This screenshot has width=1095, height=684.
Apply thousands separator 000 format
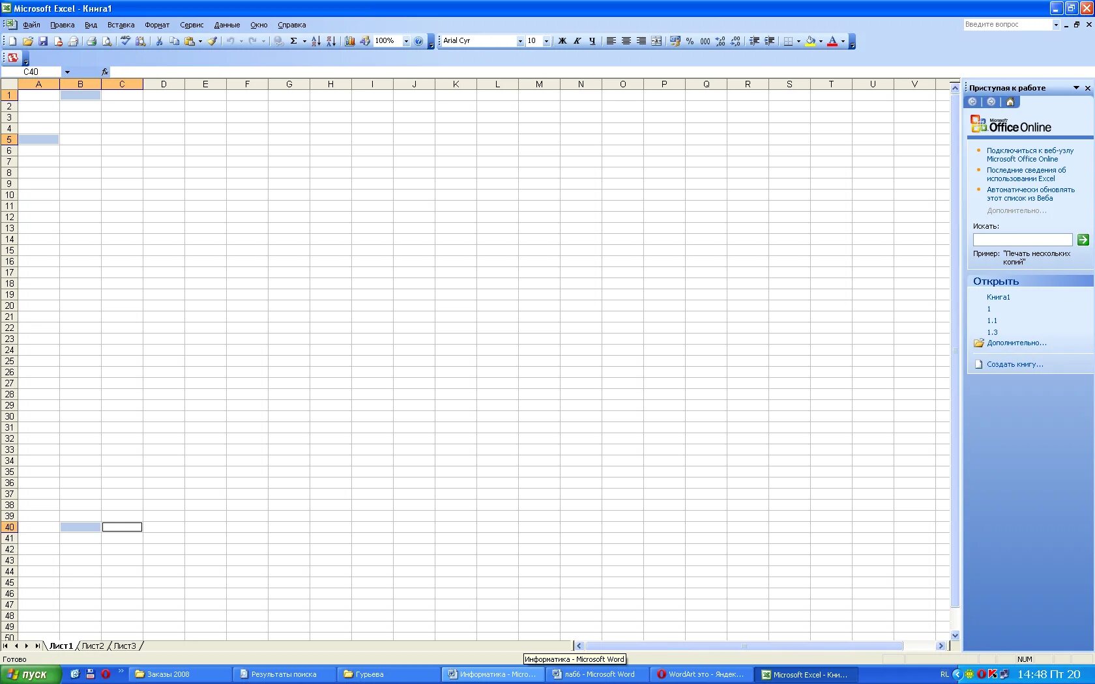click(705, 41)
